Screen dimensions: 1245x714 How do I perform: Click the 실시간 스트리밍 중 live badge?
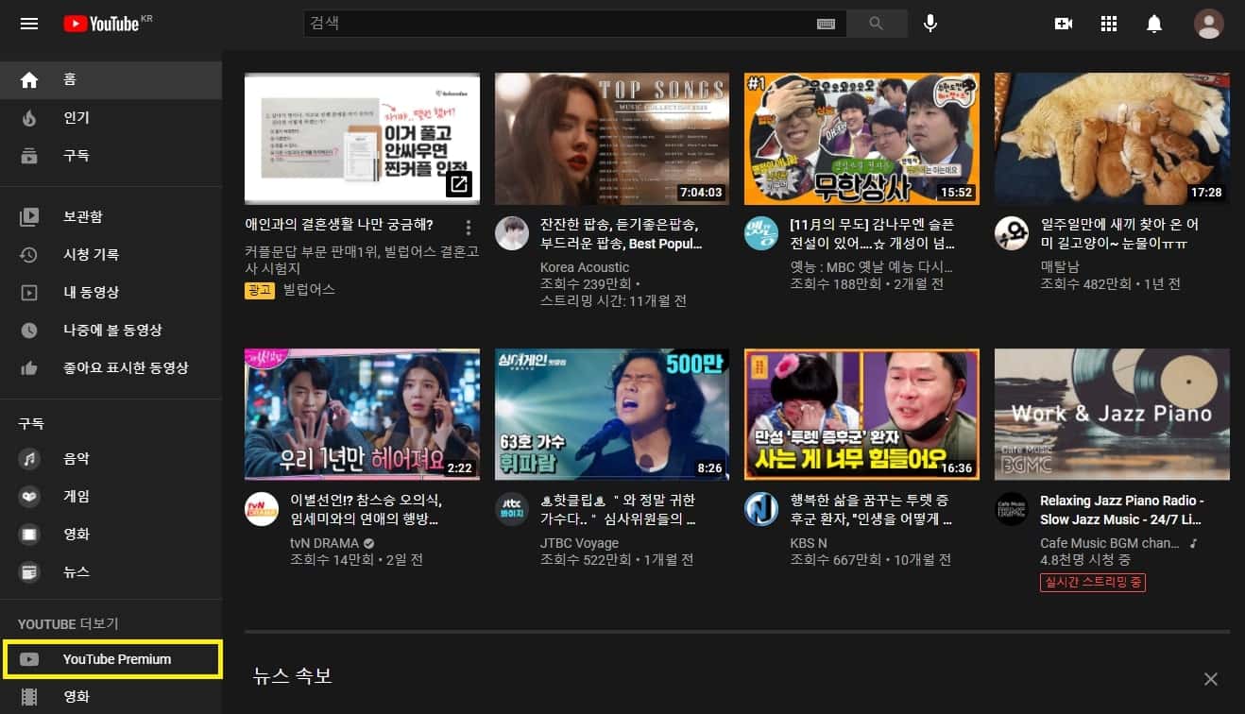[1092, 582]
